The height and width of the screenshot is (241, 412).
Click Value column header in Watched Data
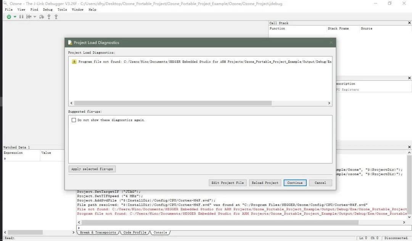46,153
